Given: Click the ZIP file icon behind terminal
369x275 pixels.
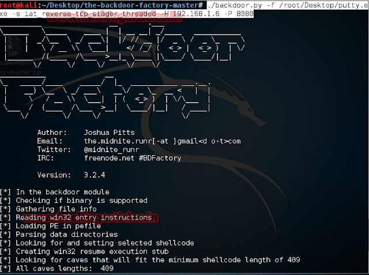Looking at the screenshot, I should click(13, 46).
